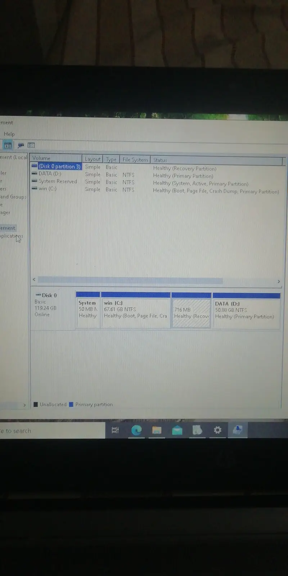The image size is (288, 576).
Task: Sort list by Volume column header
Action: coord(56,158)
